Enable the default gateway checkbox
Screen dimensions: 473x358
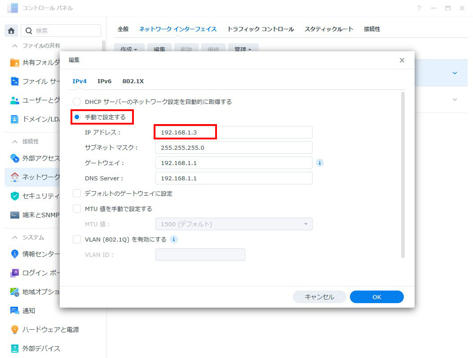77,193
